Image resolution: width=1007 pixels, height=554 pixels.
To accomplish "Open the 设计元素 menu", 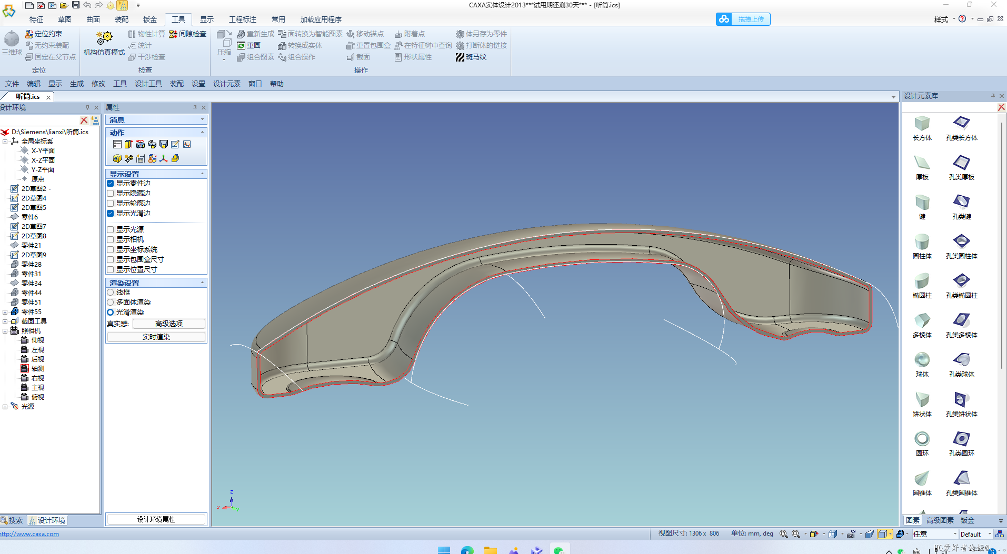I will pyautogui.click(x=227, y=84).
